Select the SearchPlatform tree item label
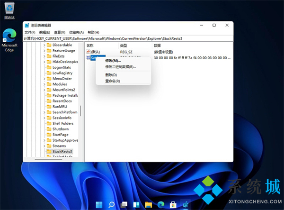Screen dimensions: 284x210 [65, 112]
